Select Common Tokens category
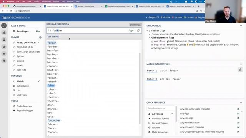246x138 pixels. (x=161, y=118)
